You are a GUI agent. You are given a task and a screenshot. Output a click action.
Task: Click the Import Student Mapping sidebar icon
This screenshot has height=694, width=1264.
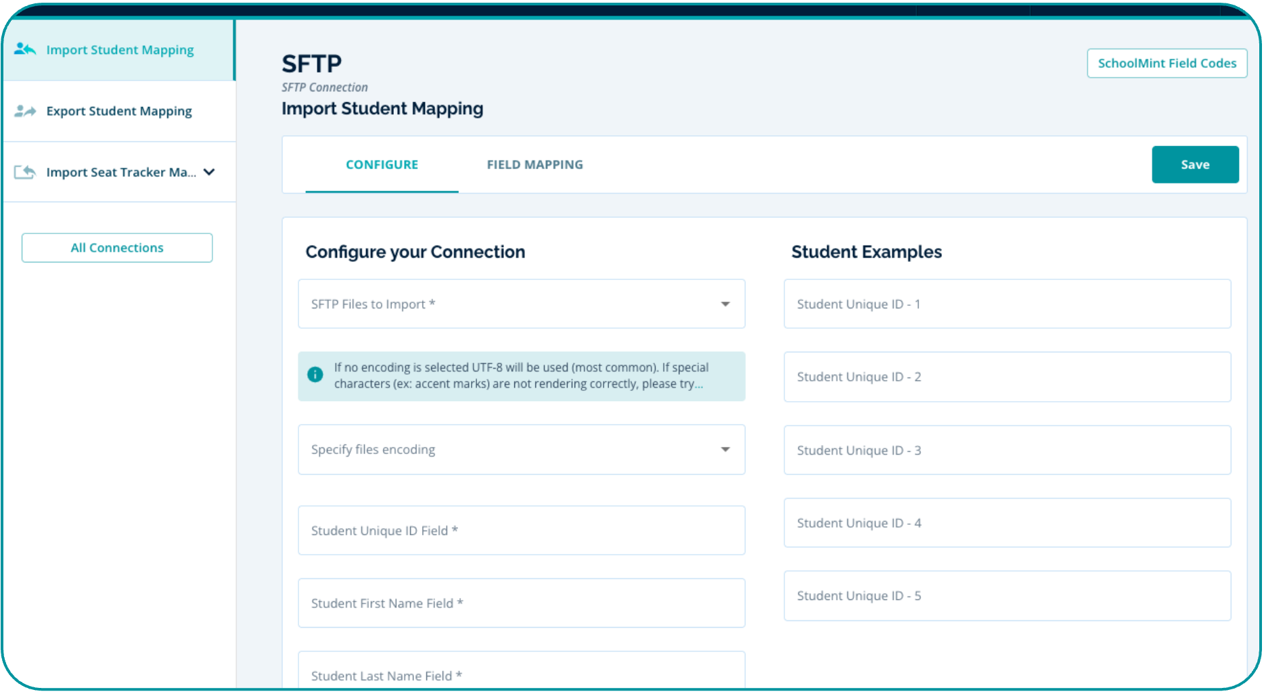pos(25,49)
